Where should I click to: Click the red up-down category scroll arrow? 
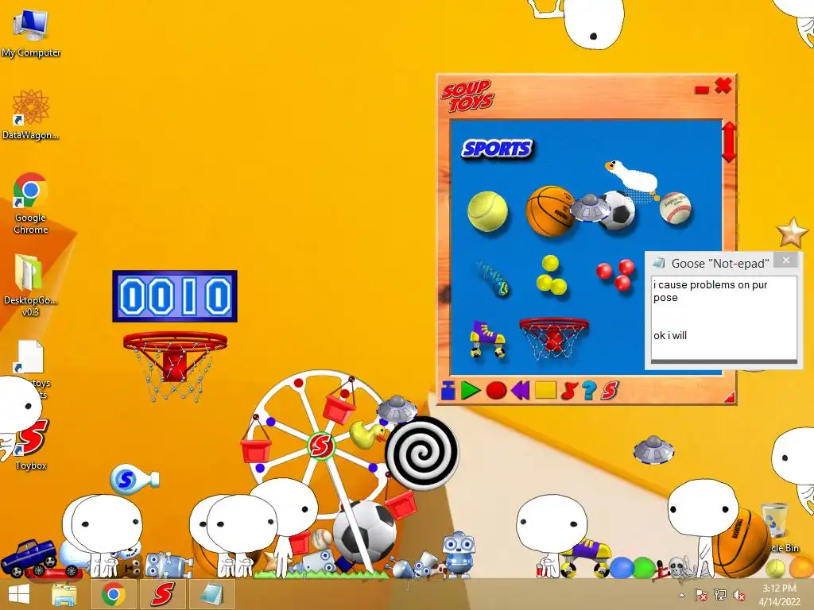[x=729, y=142]
